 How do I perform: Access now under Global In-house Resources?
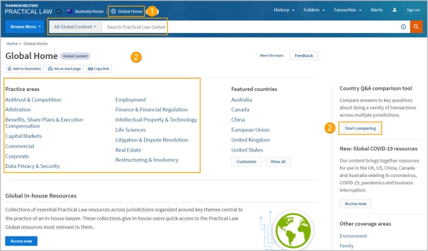point(21,241)
